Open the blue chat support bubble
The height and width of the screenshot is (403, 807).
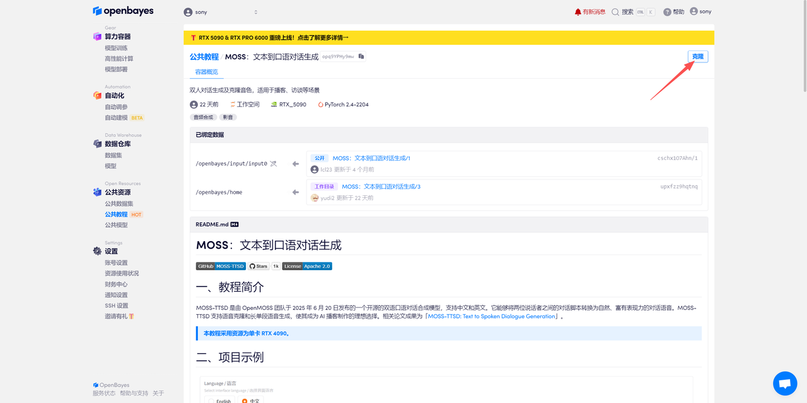pos(785,383)
